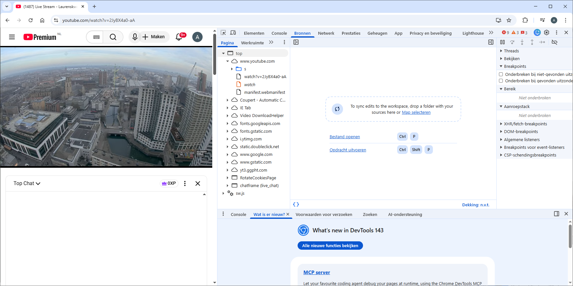Viewport: 573px width, 286px height.
Task: Click the Alle nieuwe functies bekijken button
Action: coord(330,246)
